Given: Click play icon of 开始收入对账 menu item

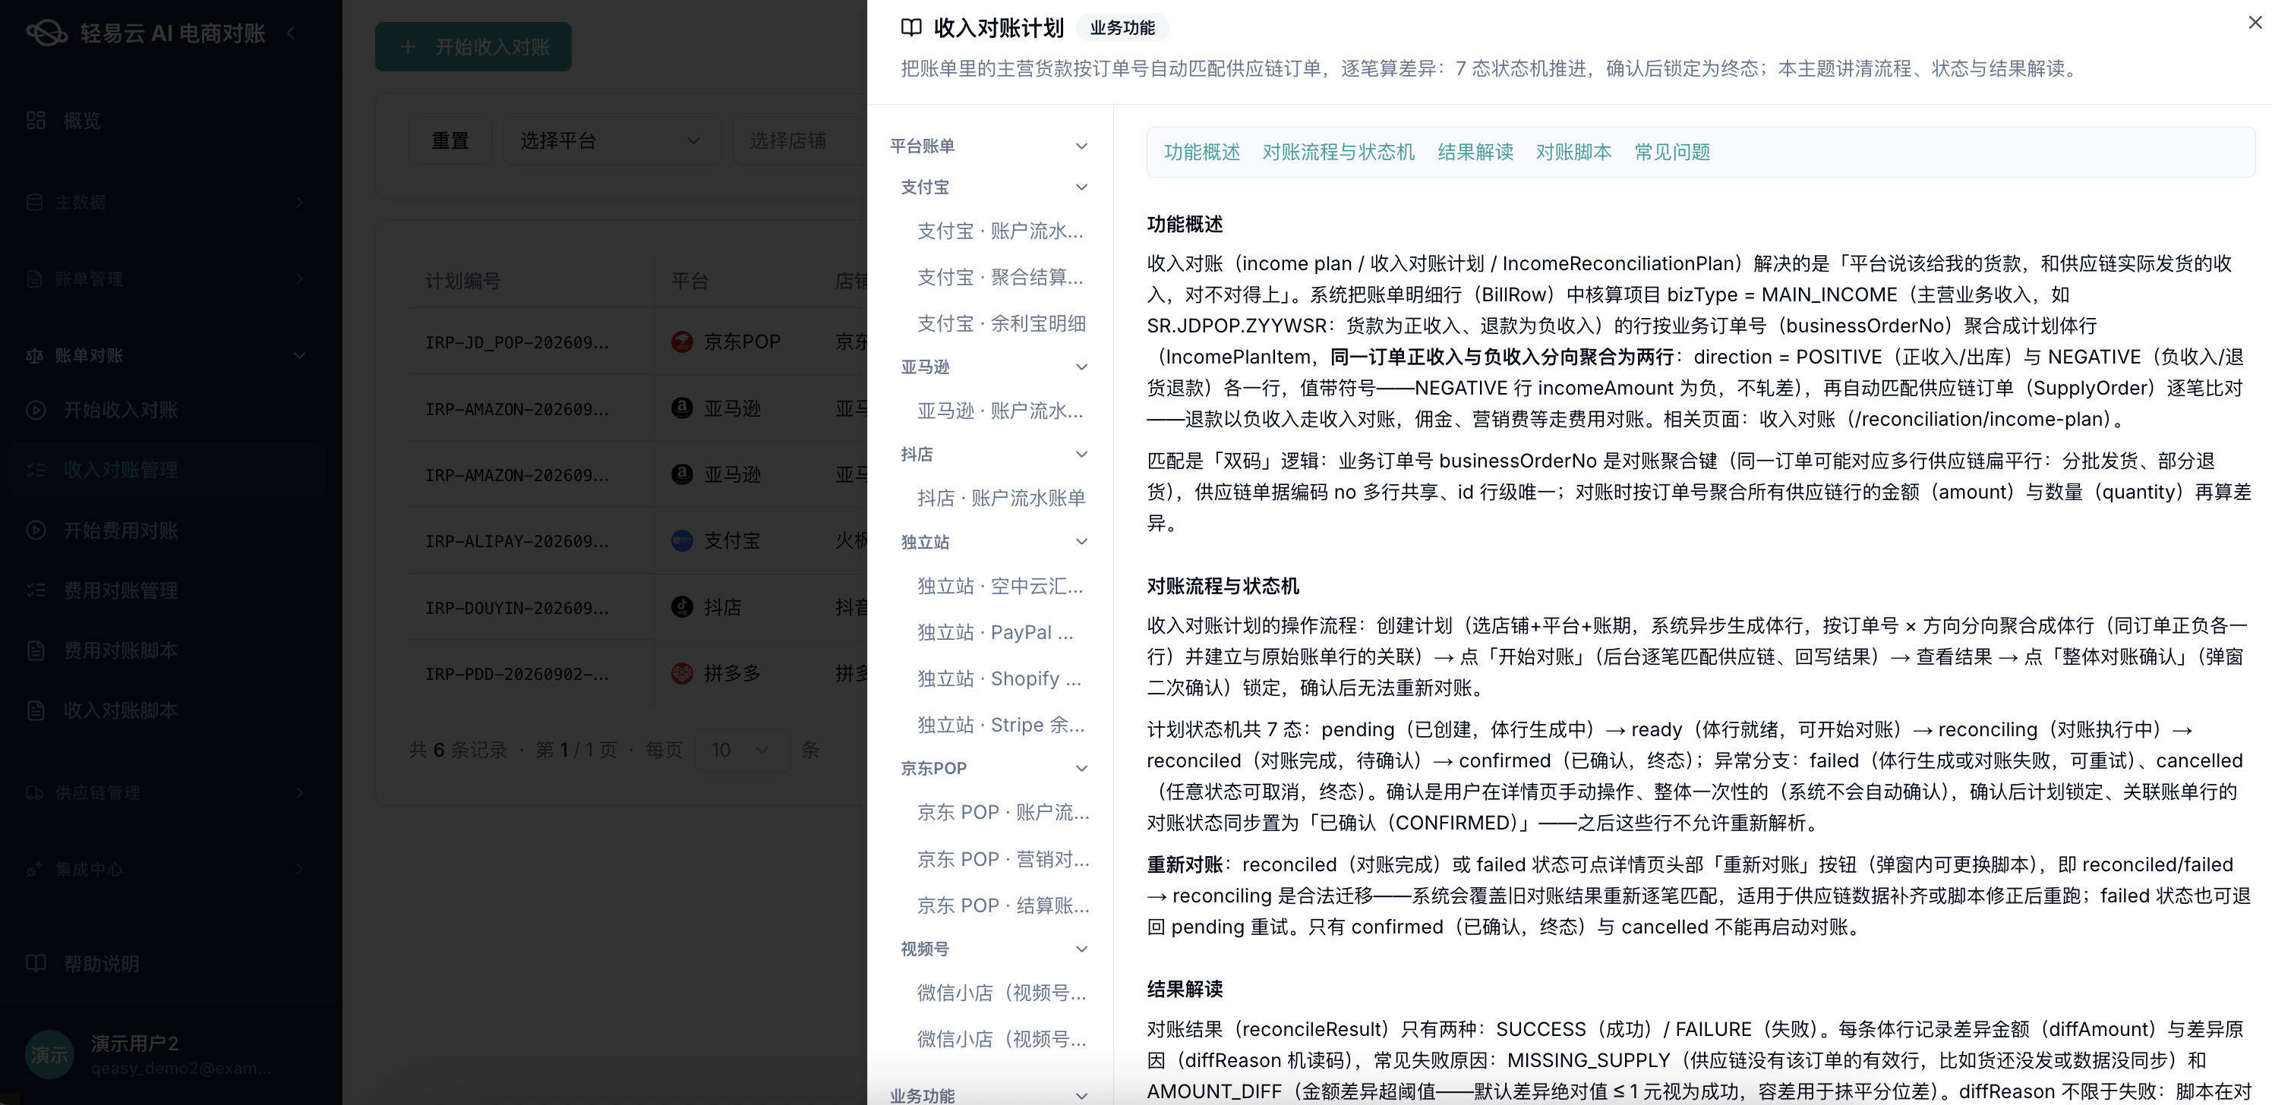Looking at the screenshot, I should pyautogui.click(x=36, y=410).
